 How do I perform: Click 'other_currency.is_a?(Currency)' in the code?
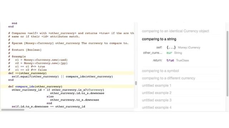(x=78, y=90)
